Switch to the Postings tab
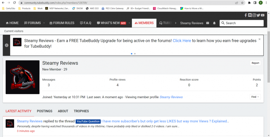270x137 pixels. click(45, 111)
